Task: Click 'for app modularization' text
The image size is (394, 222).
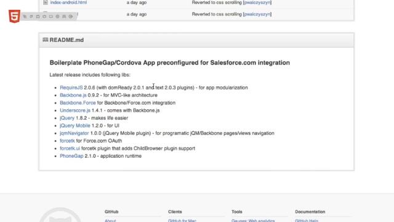Action: click(223, 88)
